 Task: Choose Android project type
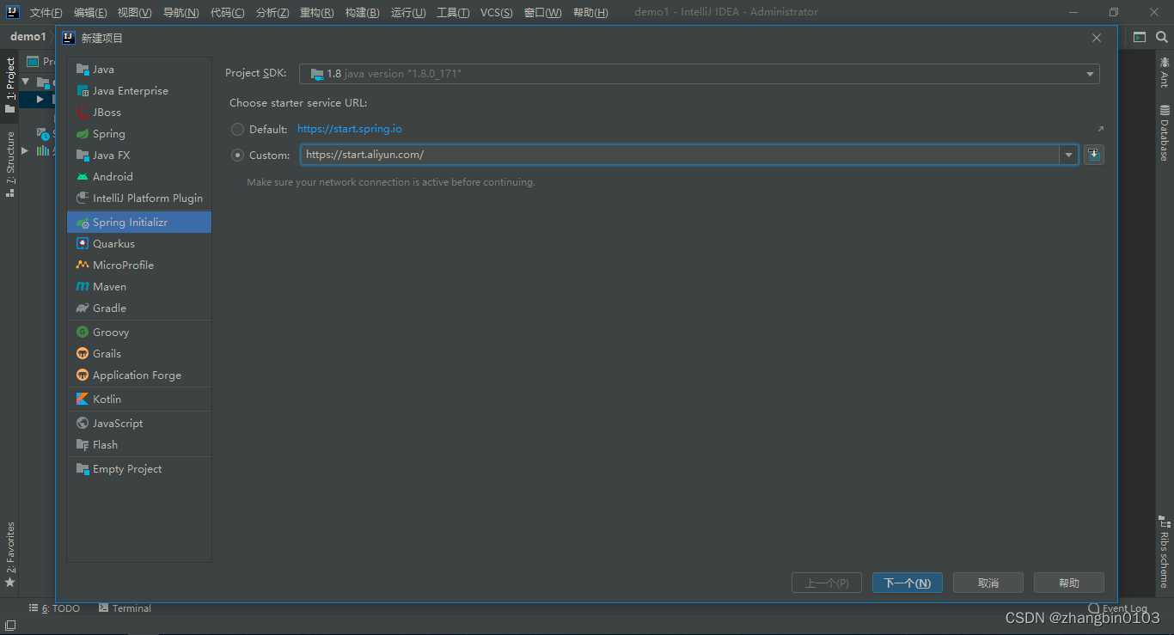[139, 177]
